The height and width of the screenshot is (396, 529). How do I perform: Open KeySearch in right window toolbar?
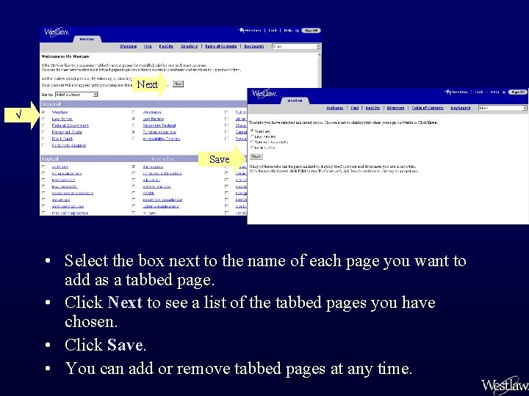(461, 108)
